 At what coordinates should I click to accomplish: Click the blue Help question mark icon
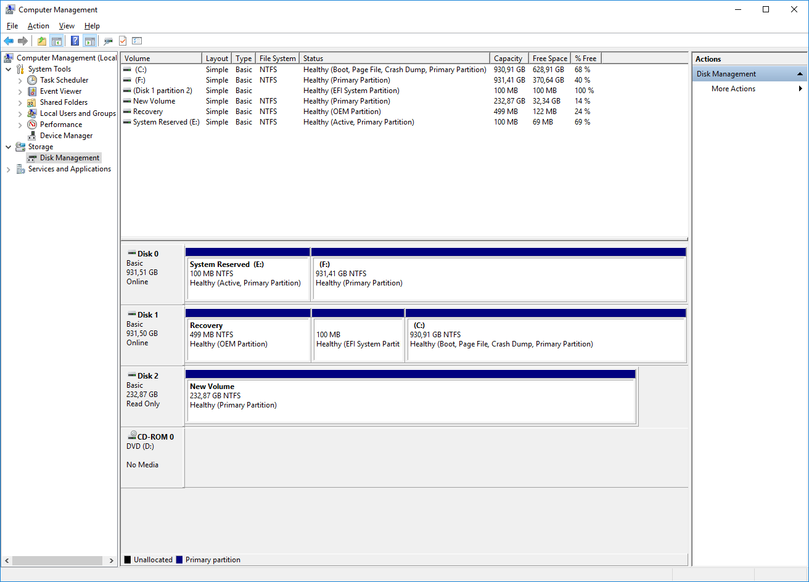click(75, 41)
